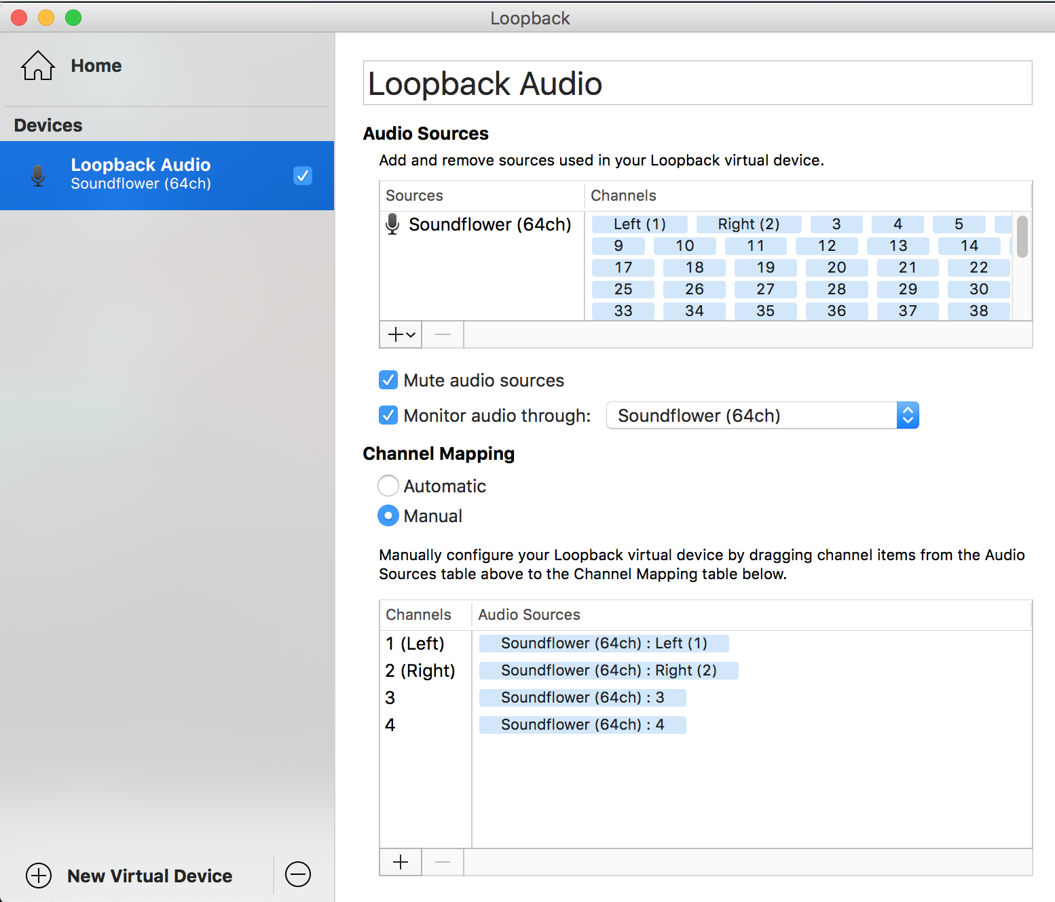
Task: Click the Audio Sources channels scrollbar
Action: pyautogui.click(x=1022, y=237)
